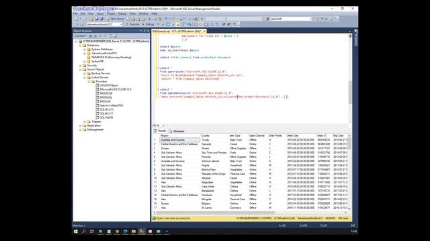Click the Edge icon on the taskbar
430x241 pixels.
click(x=126, y=232)
